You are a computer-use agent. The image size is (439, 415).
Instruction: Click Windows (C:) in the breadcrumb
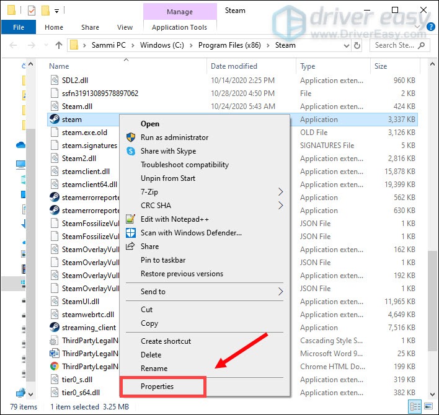coord(162,45)
